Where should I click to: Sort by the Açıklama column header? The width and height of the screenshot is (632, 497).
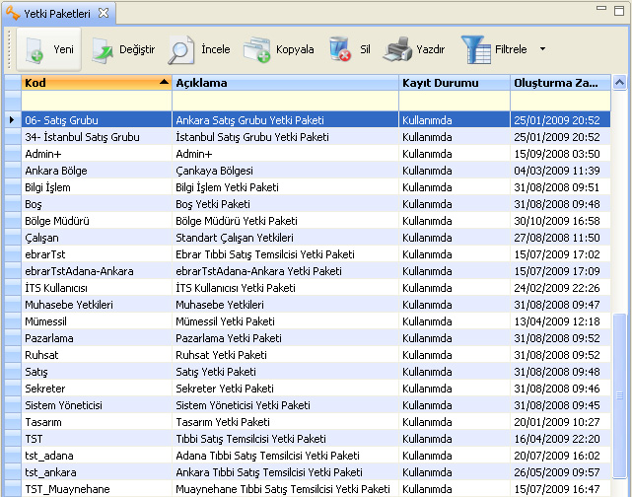tap(285, 83)
